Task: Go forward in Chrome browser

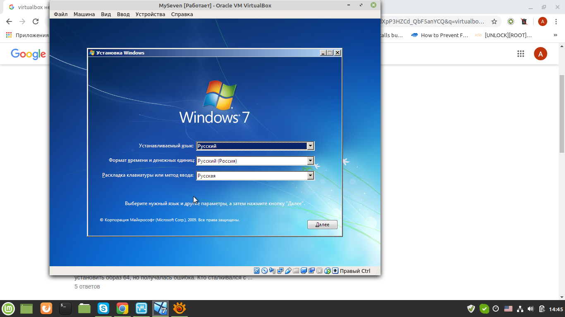Action: coord(22,21)
